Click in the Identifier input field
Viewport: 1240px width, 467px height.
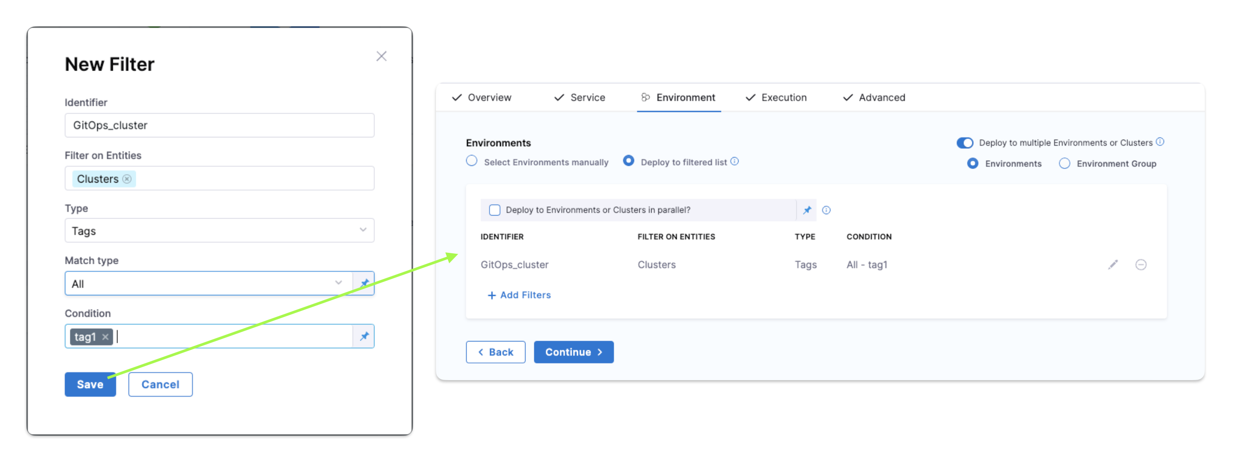click(x=219, y=126)
